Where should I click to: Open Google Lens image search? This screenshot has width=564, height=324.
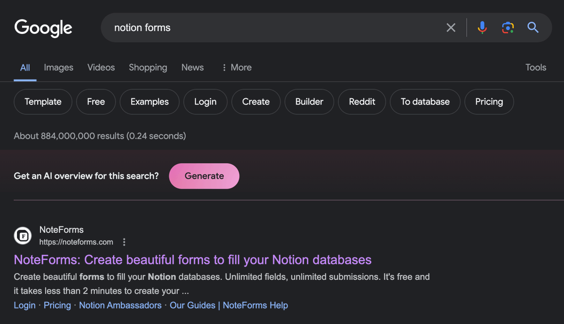pyautogui.click(x=508, y=28)
